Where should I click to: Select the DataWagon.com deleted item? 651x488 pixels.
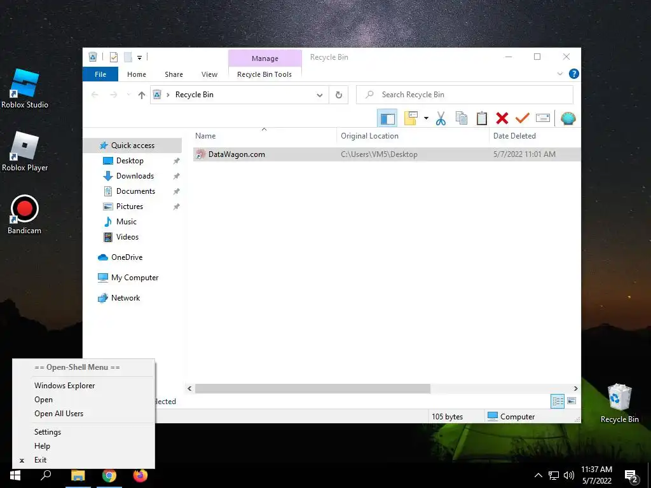pyautogui.click(x=387, y=154)
